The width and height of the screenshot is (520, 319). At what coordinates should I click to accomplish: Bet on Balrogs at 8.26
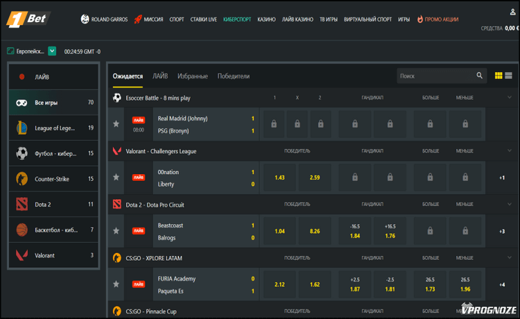315,231
